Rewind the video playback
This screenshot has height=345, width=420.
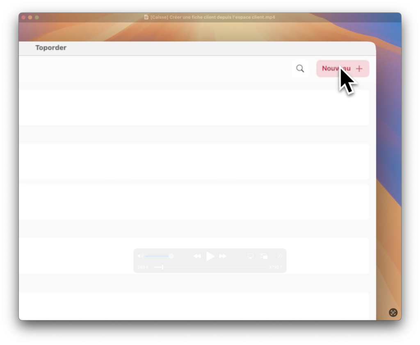197,256
